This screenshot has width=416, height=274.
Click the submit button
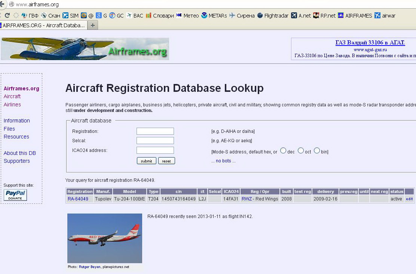(x=146, y=161)
